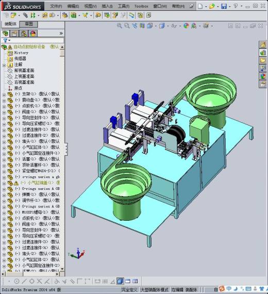Select the History tree item

click(x=21, y=53)
